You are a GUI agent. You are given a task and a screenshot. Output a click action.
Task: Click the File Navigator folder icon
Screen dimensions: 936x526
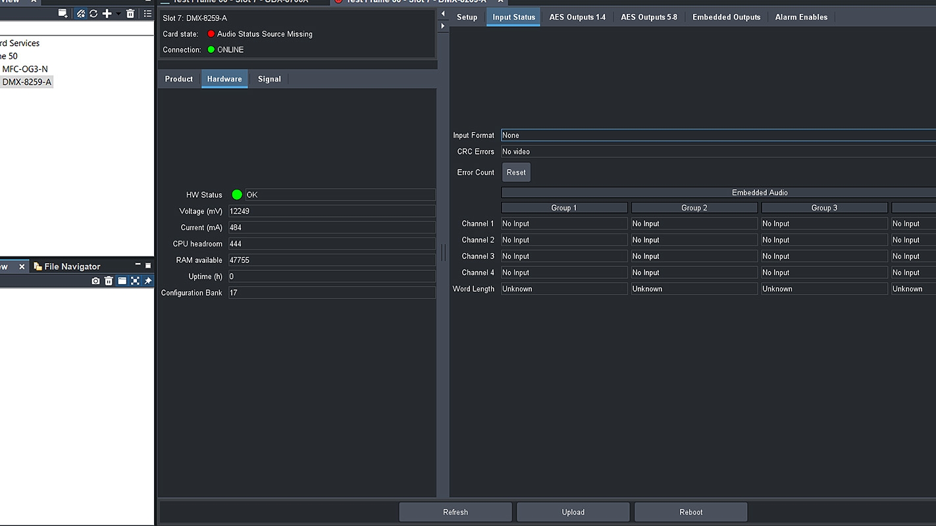pos(122,281)
